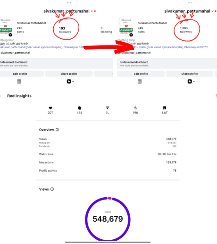Open Professional dashboard in 1,383-followers profile

[x=167, y=63]
